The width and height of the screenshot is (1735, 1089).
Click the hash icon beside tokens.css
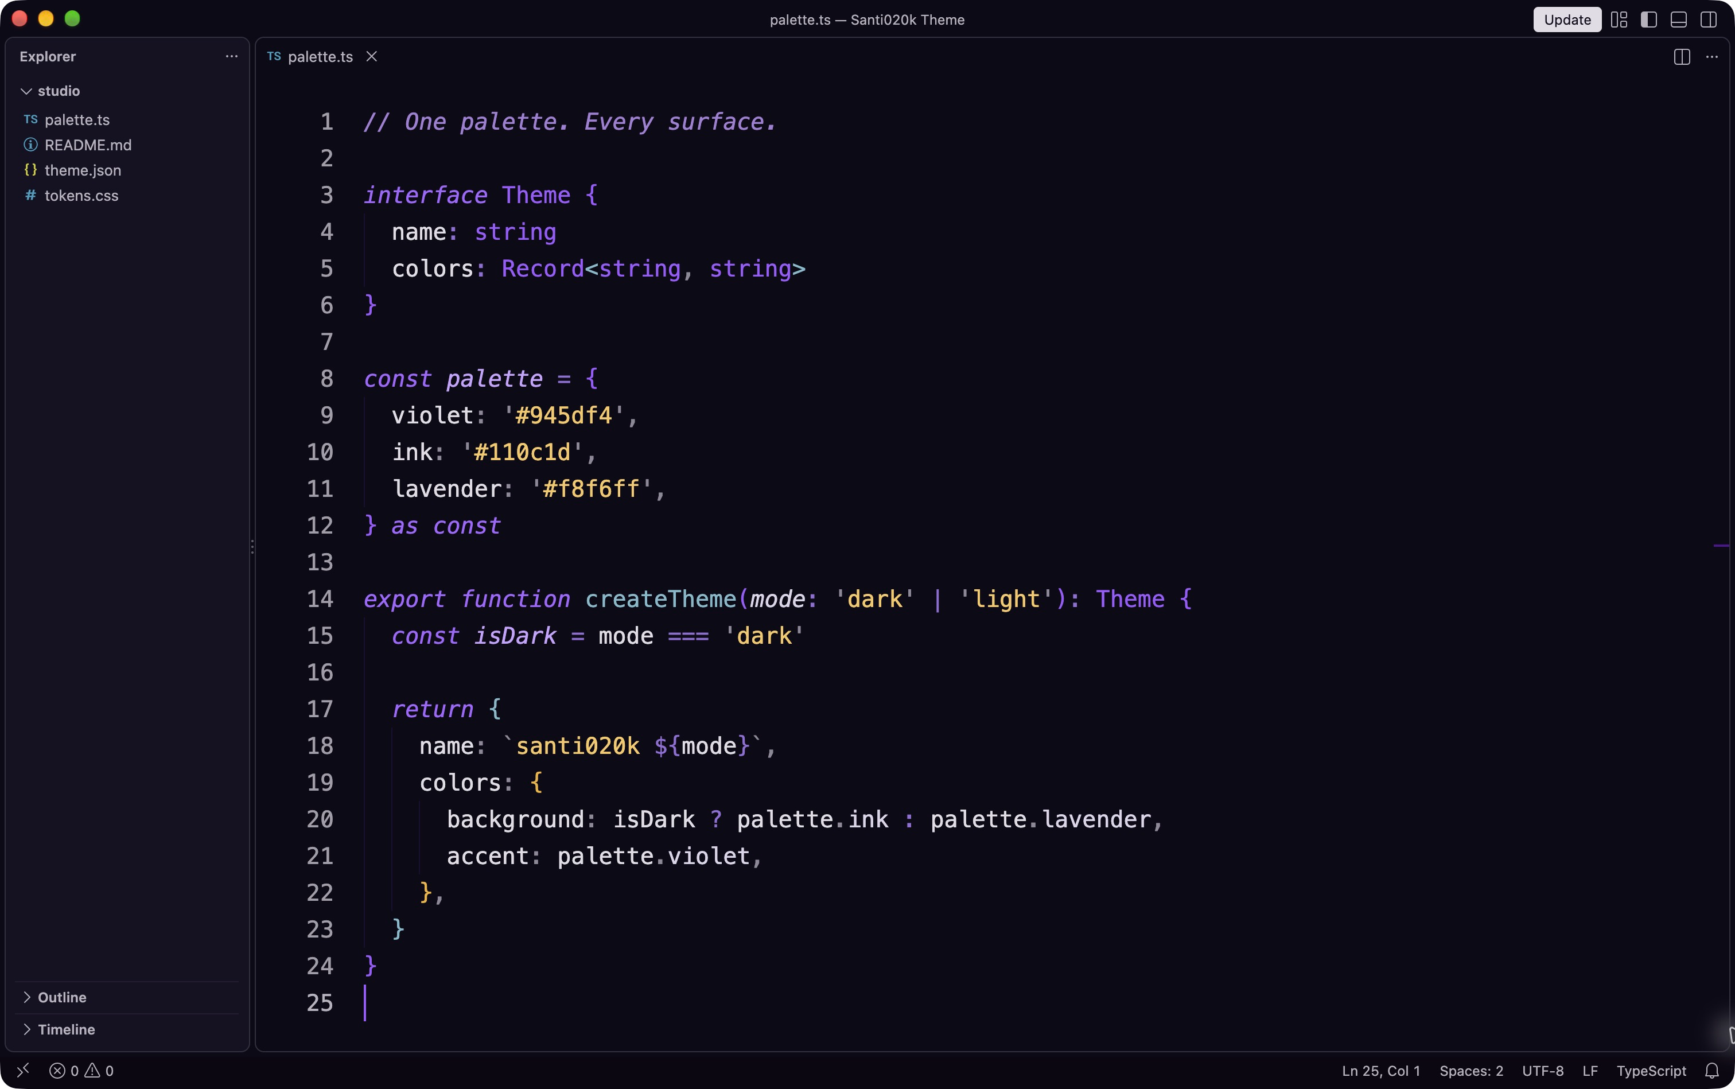[x=30, y=195]
